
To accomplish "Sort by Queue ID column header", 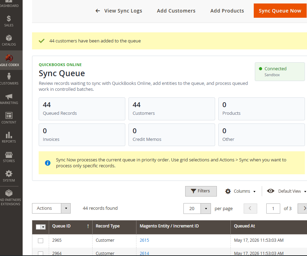I will coord(70,227).
